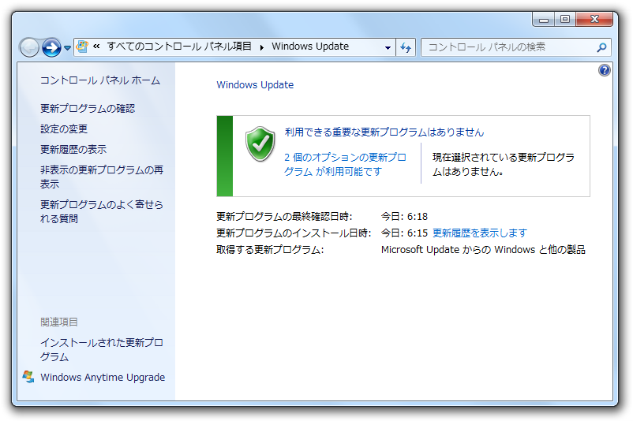Click 更新プログラムの確認 to check updates
The image size is (633, 421).
coord(88,109)
